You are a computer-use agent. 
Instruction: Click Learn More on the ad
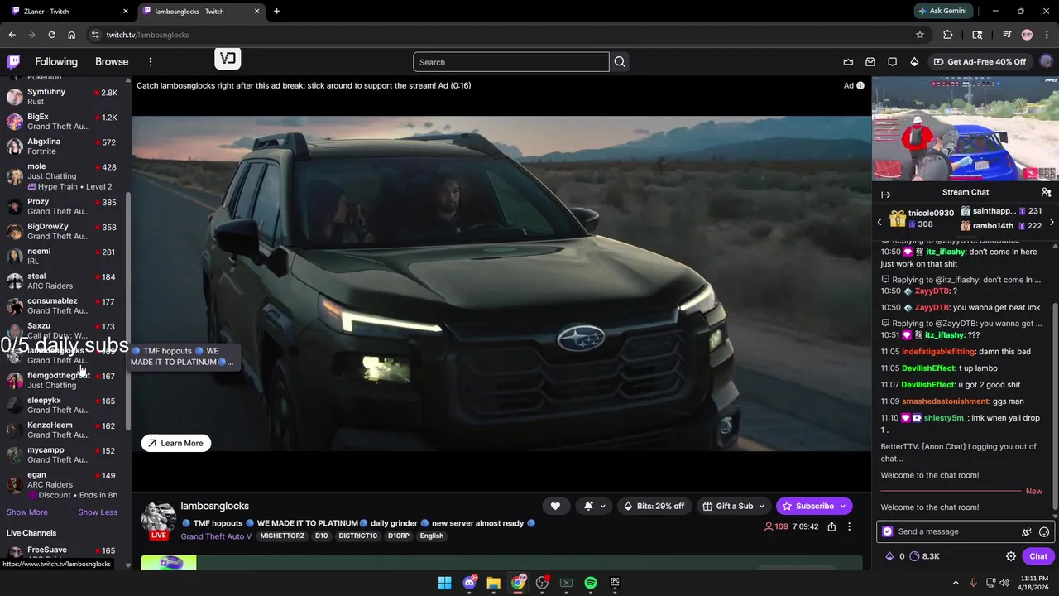176,443
